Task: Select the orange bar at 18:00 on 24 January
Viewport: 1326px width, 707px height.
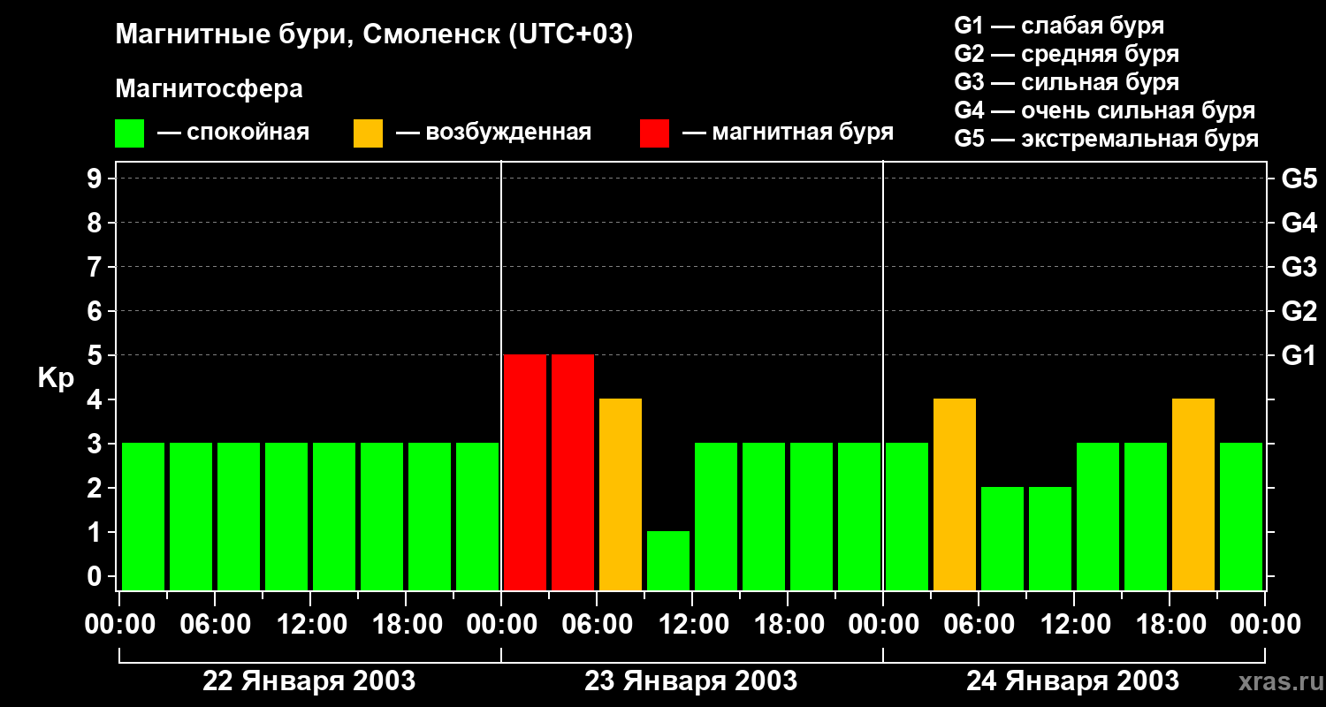Action: [x=1193, y=494]
